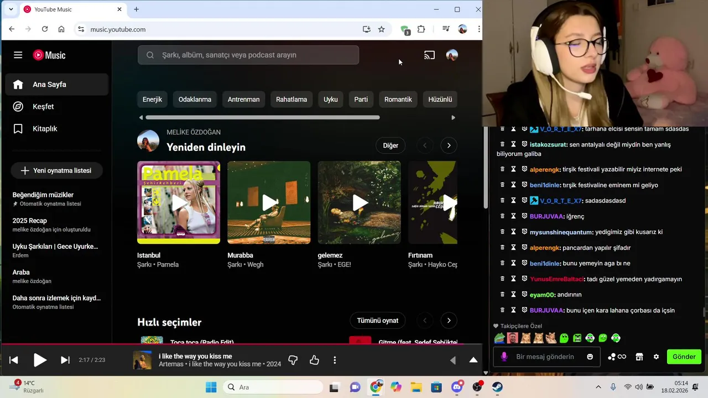Send chat message with Gönder button
The width and height of the screenshot is (708, 398).
tap(684, 357)
